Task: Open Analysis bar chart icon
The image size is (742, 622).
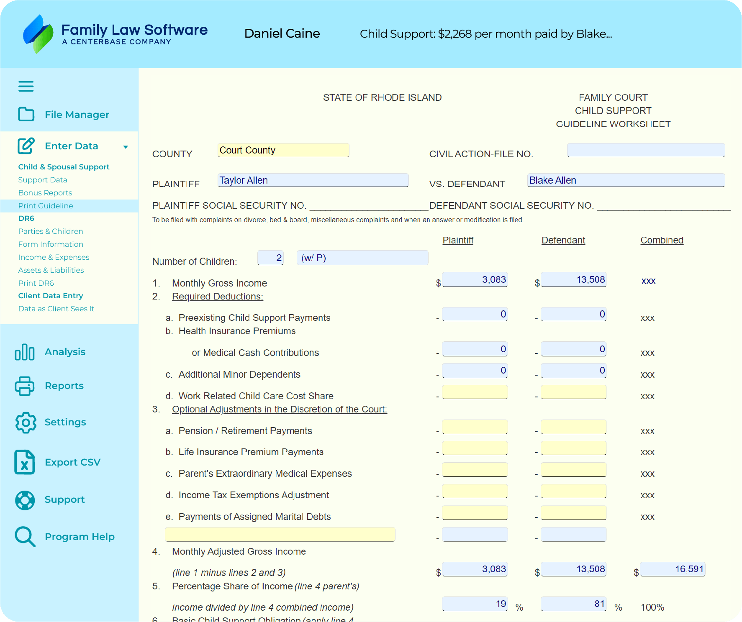Action: pyautogui.click(x=25, y=352)
